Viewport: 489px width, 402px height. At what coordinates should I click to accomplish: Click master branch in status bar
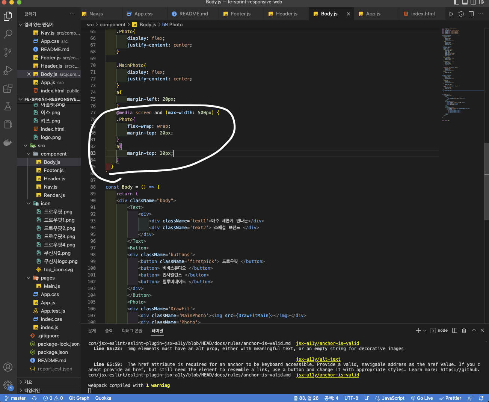click(x=15, y=398)
